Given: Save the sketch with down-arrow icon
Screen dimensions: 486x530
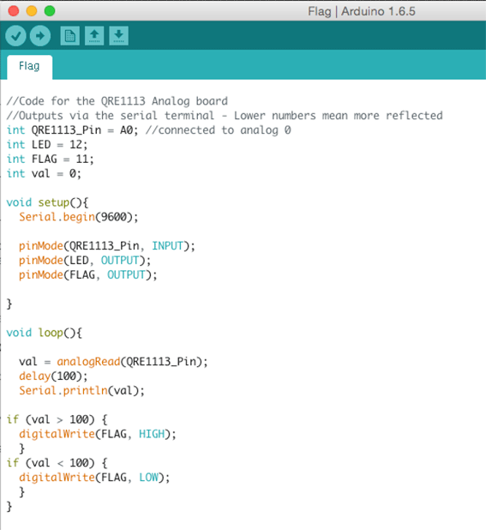Looking at the screenshot, I should pos(118,35).
